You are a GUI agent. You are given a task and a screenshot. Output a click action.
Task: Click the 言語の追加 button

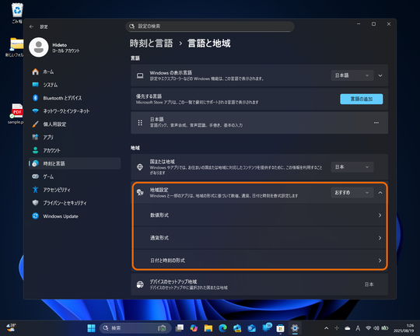coord(362,99)
